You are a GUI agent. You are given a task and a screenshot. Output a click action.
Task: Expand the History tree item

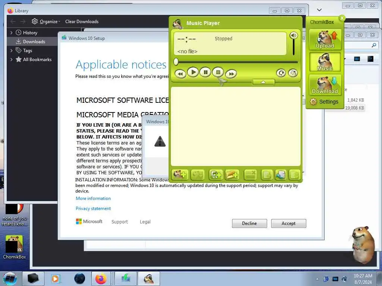pyautogui.click(x=11, y=33)
